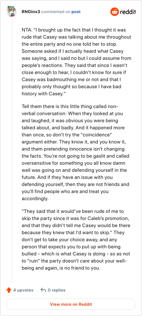Click the "0 replies" count label
Viewport: 142px width, 316px height.
click(56, 290)
